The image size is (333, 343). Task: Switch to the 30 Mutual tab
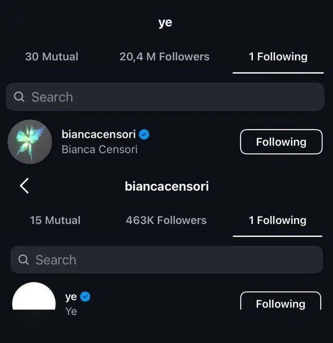52,57
